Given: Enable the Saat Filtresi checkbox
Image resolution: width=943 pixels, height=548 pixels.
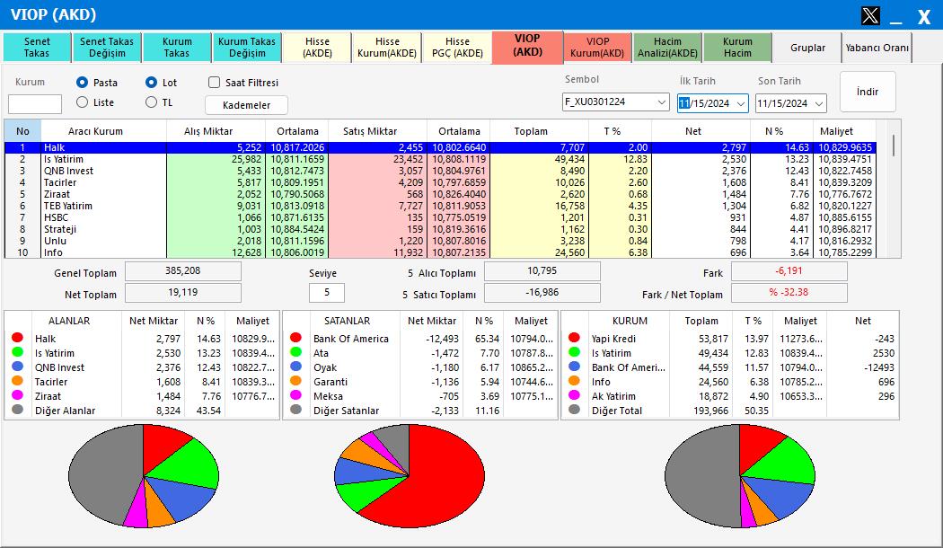Looking at the screenshot, I should 215,83.
